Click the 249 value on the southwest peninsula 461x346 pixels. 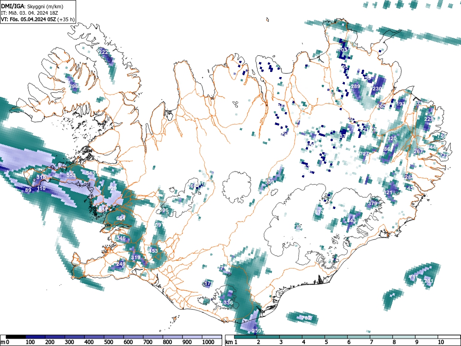[121, 264]
